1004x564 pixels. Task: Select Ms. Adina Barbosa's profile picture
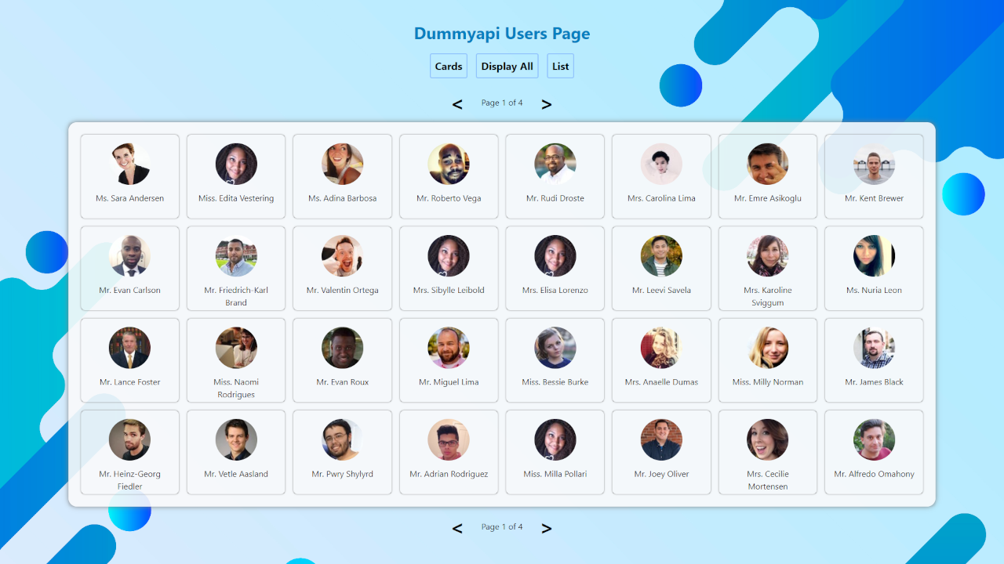pyautogui.click(x=343, y=164)
